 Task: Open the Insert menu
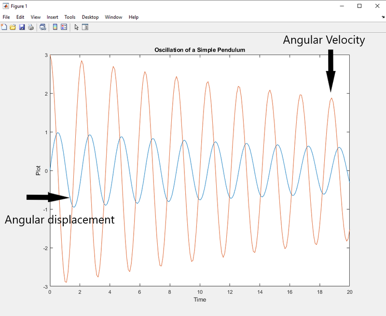pos(52,17)
